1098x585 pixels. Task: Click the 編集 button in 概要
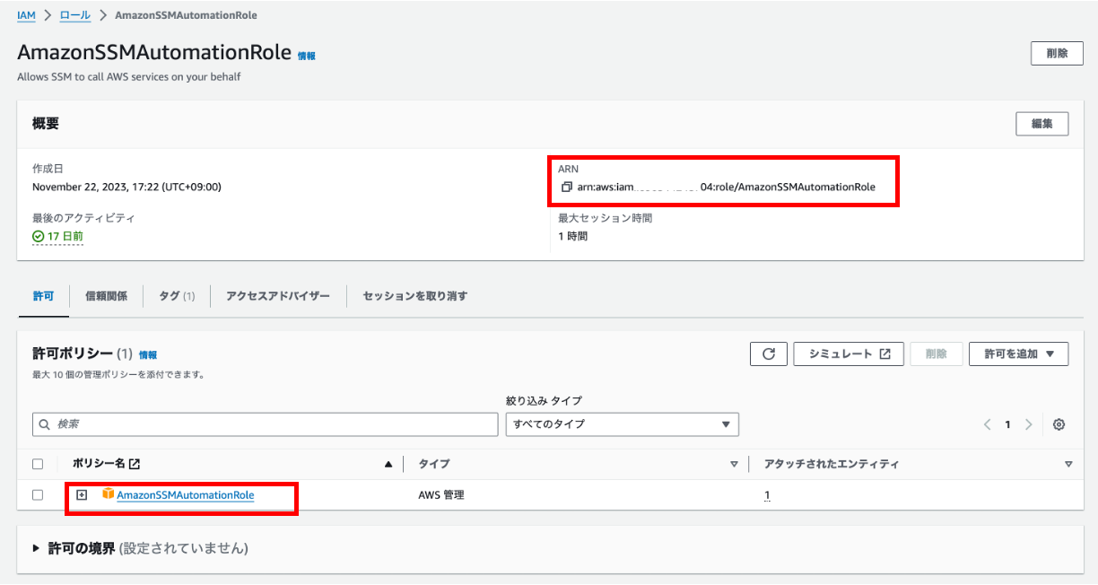click(1042, 124)
